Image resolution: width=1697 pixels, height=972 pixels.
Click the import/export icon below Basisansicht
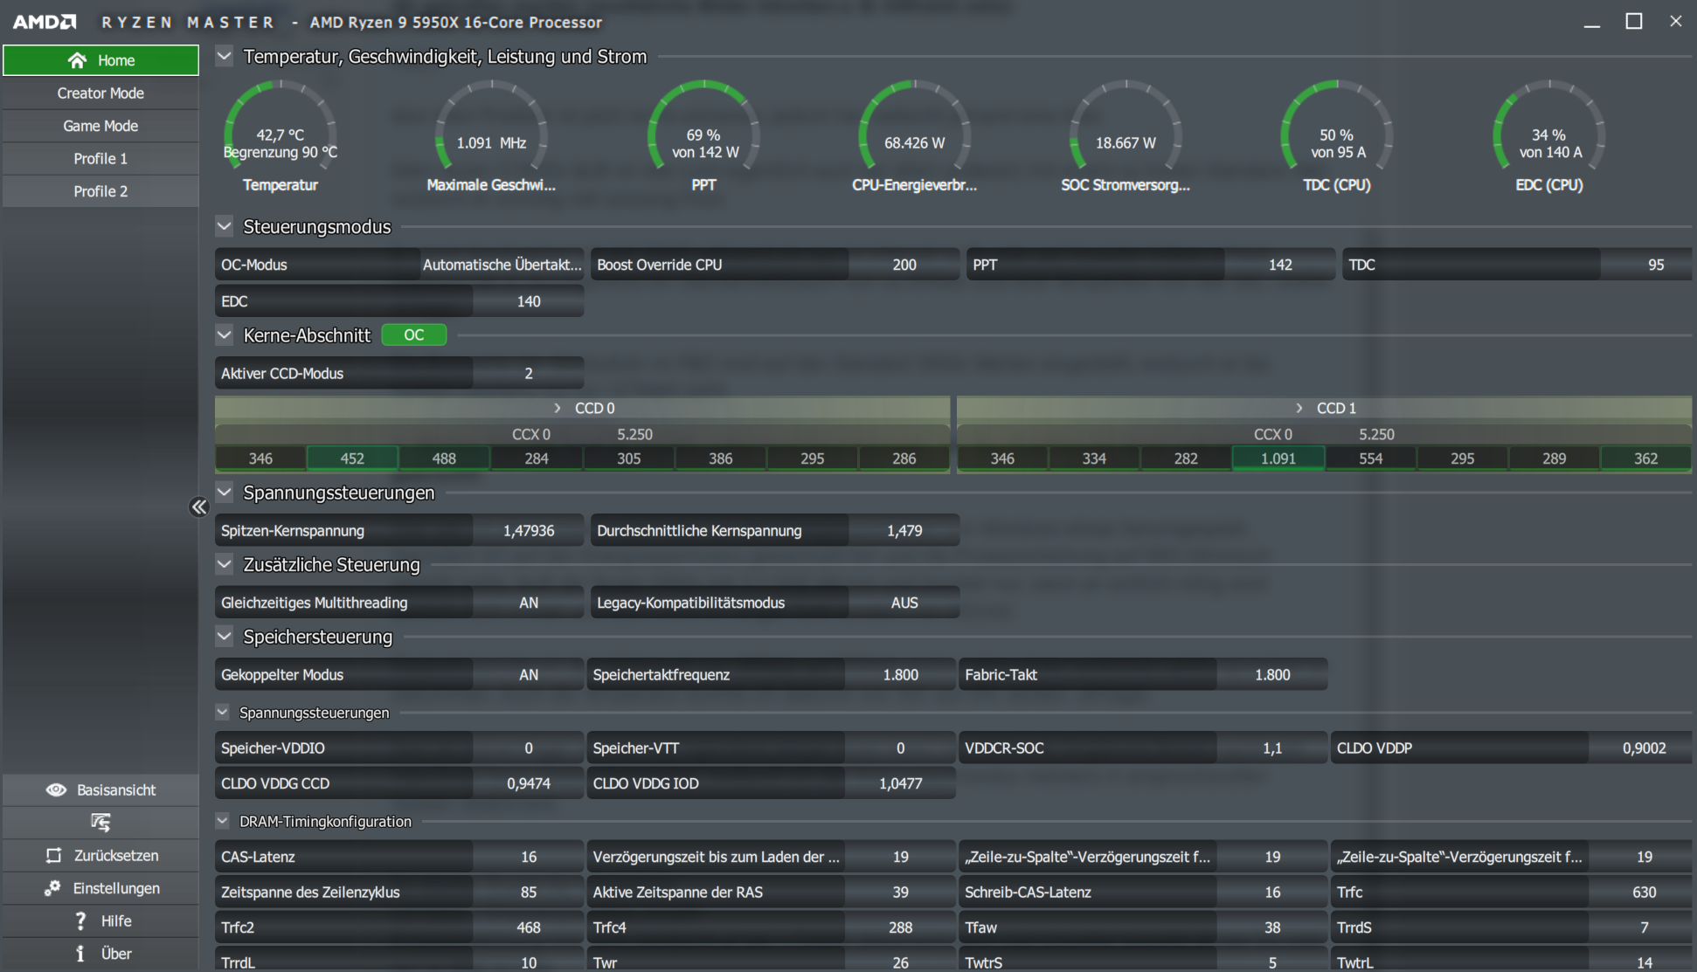(x=100, y=823)
